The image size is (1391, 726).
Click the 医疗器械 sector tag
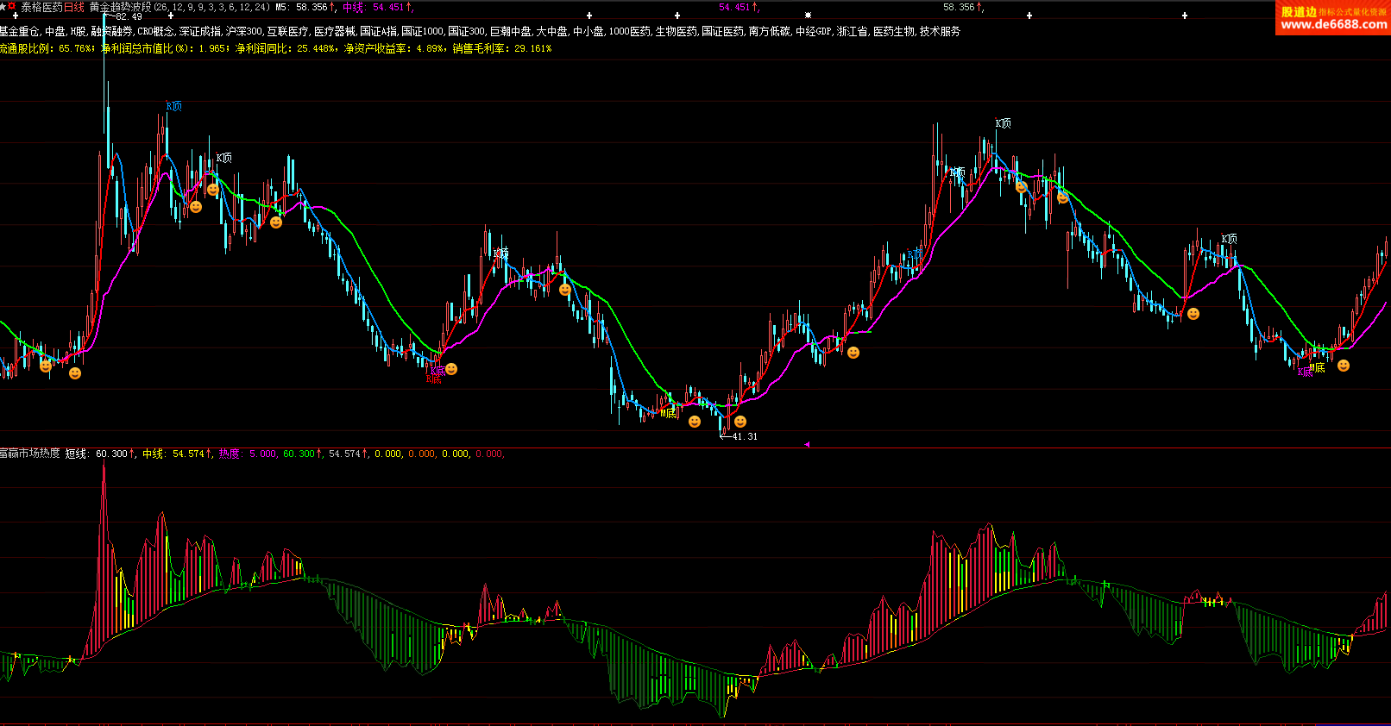click(x=335, y=31)
